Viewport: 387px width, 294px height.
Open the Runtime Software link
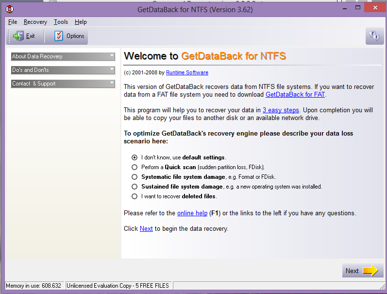pyautogui.click(x=187, y=72)
